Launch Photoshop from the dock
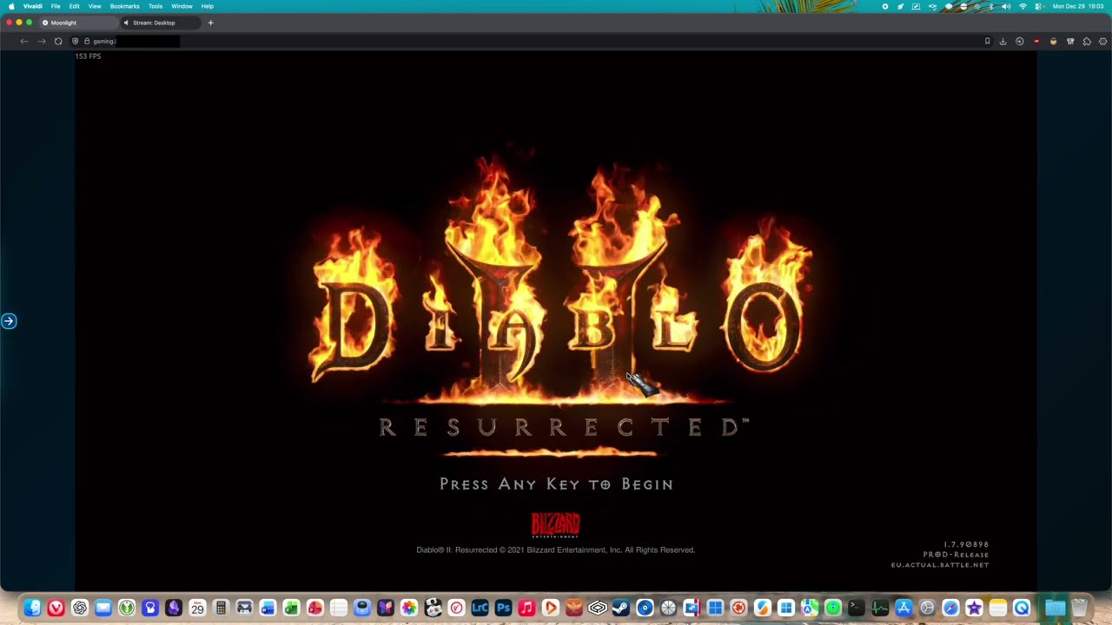This screenshot has width=1112, height=625. coord(502,609)
